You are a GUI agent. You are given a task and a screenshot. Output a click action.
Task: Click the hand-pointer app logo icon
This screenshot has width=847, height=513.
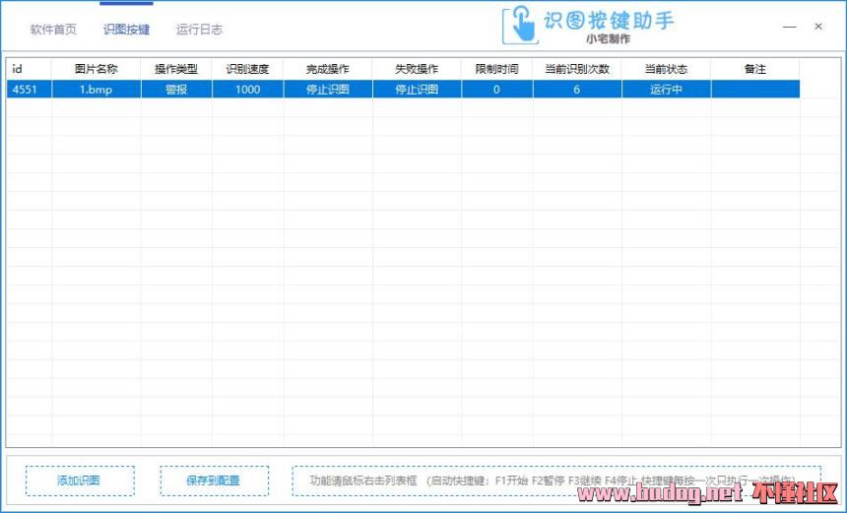519,25
